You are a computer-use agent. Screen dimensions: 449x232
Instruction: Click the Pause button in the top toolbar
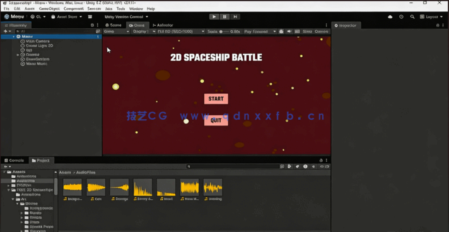pyautogui.click(x=224, y=17)
